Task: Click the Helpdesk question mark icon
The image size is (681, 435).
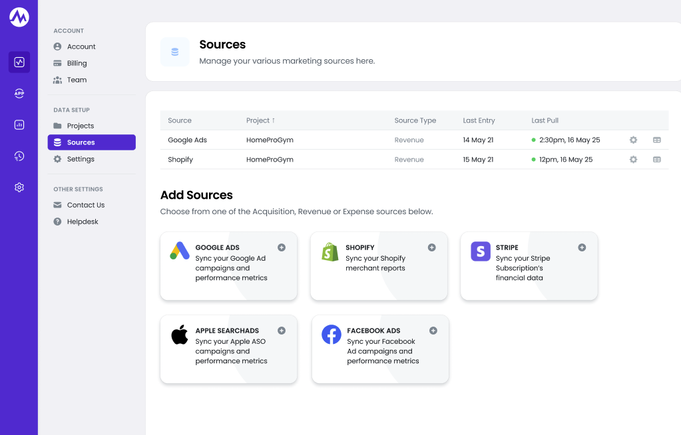Action: pos(57,221)
